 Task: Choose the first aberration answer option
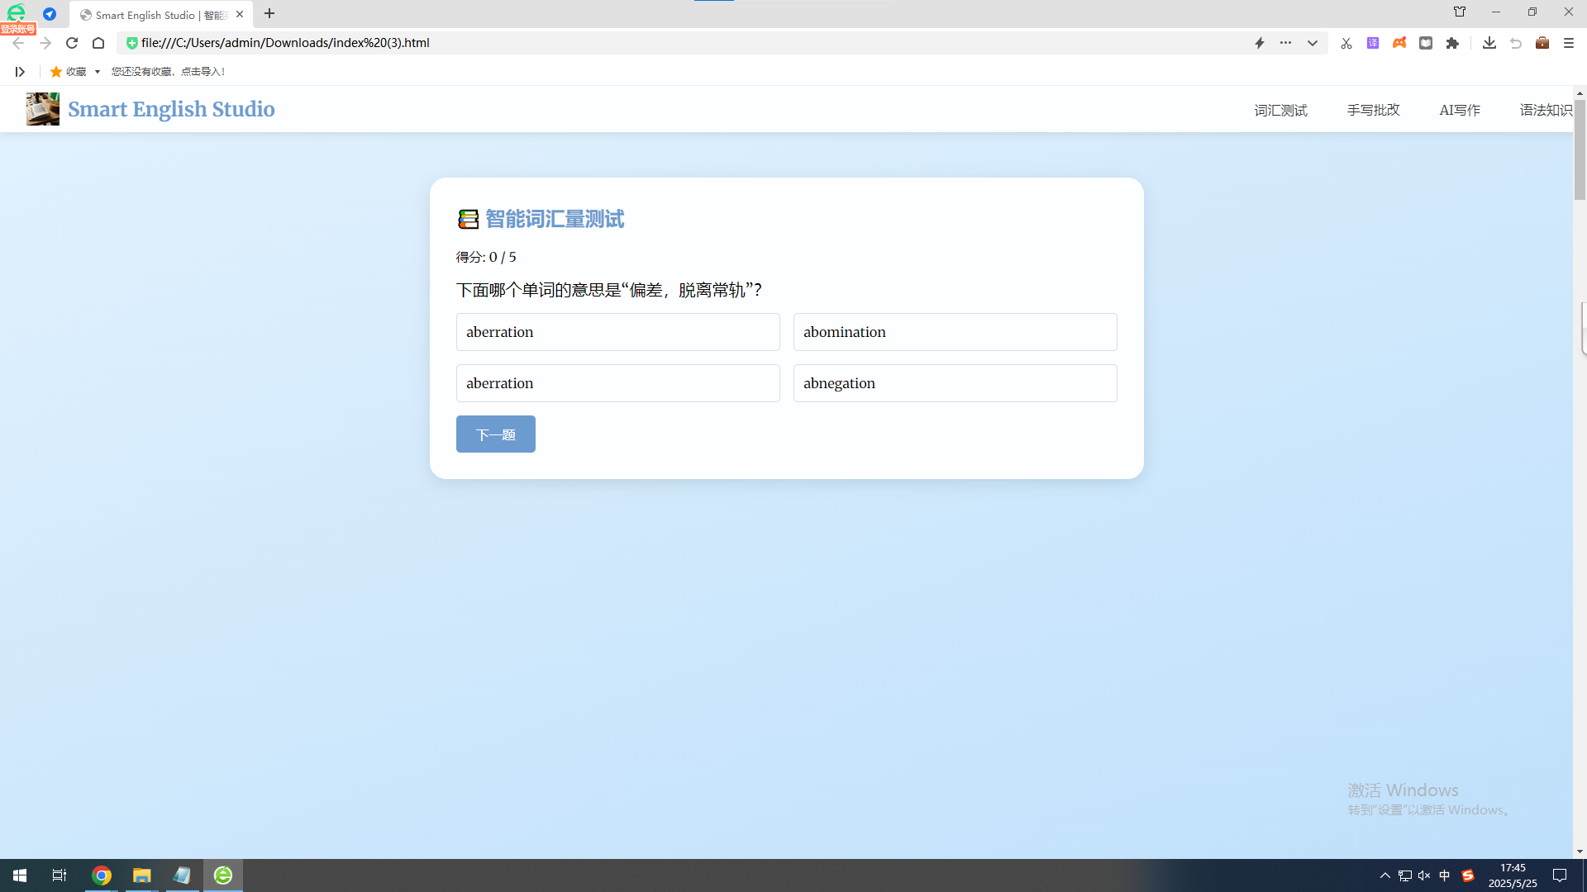pyautogui.click(x=617, y=332)
